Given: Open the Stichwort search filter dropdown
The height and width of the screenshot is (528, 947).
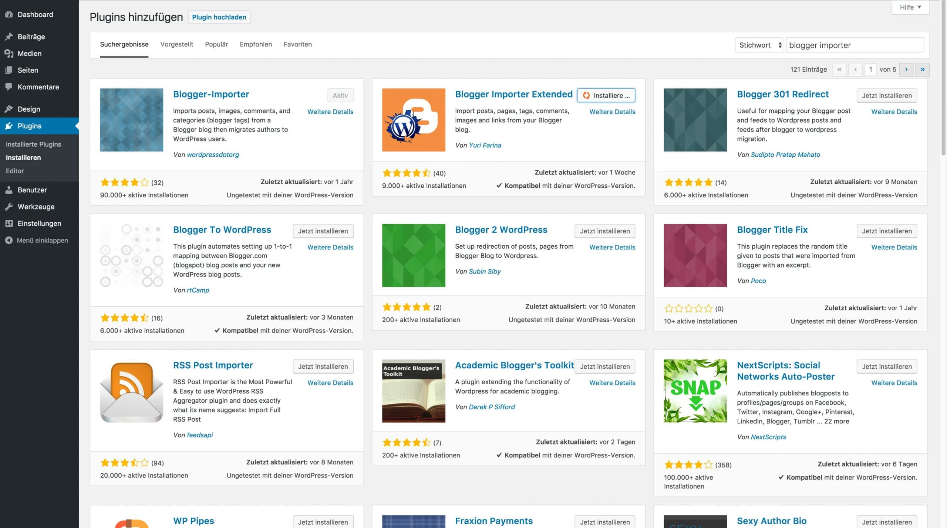Looking at the screenshot, I should tap(759, 45).
